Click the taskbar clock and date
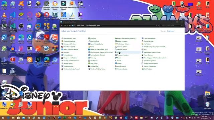 pos(204,118)
